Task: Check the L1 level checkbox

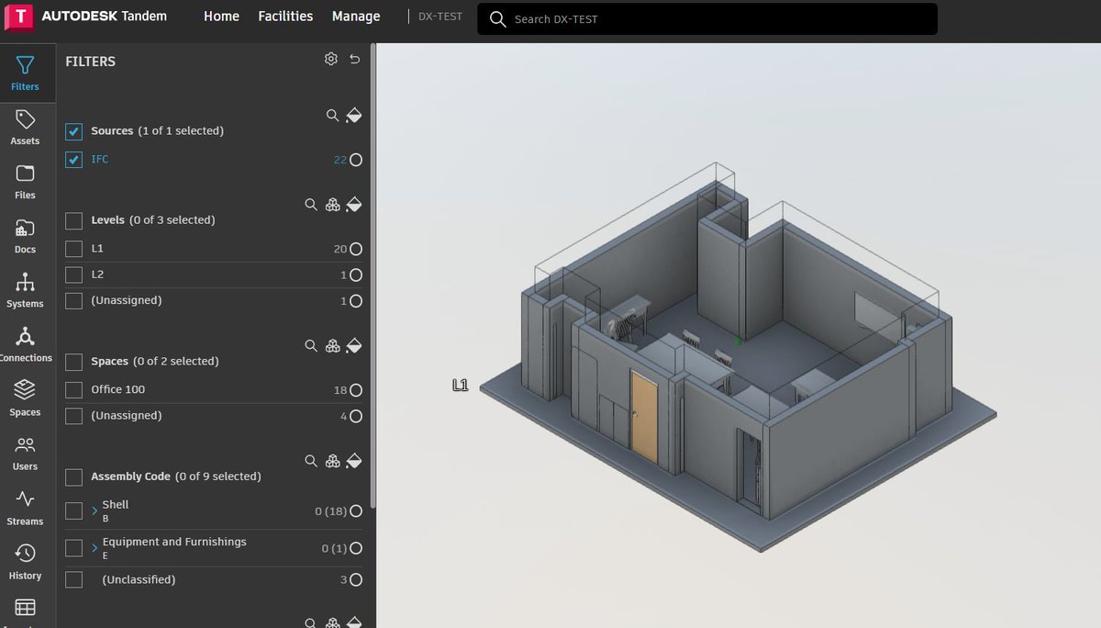Action: point(74,249)
